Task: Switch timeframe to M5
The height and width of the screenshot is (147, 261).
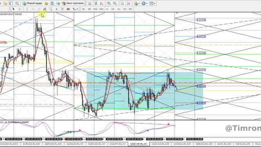Action: pyautogui.click(x=89, y=9)
